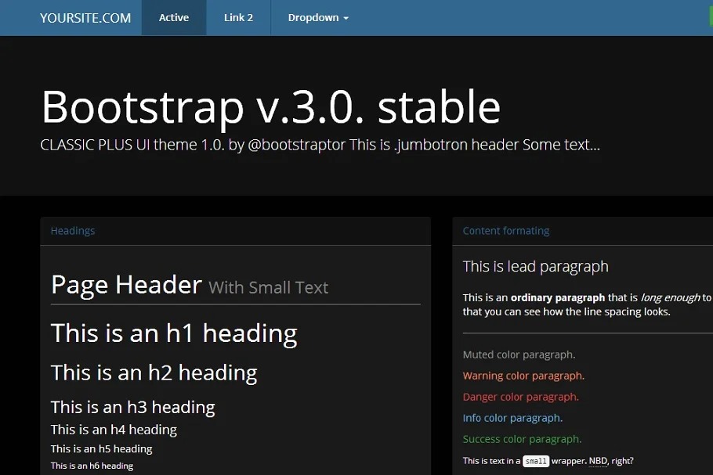Click the lead paragraph text
The height and width of the screenshot is (475, 713).
pos(535,267)
